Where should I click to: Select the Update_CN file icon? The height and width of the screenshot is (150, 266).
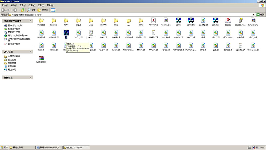point(241,45)
